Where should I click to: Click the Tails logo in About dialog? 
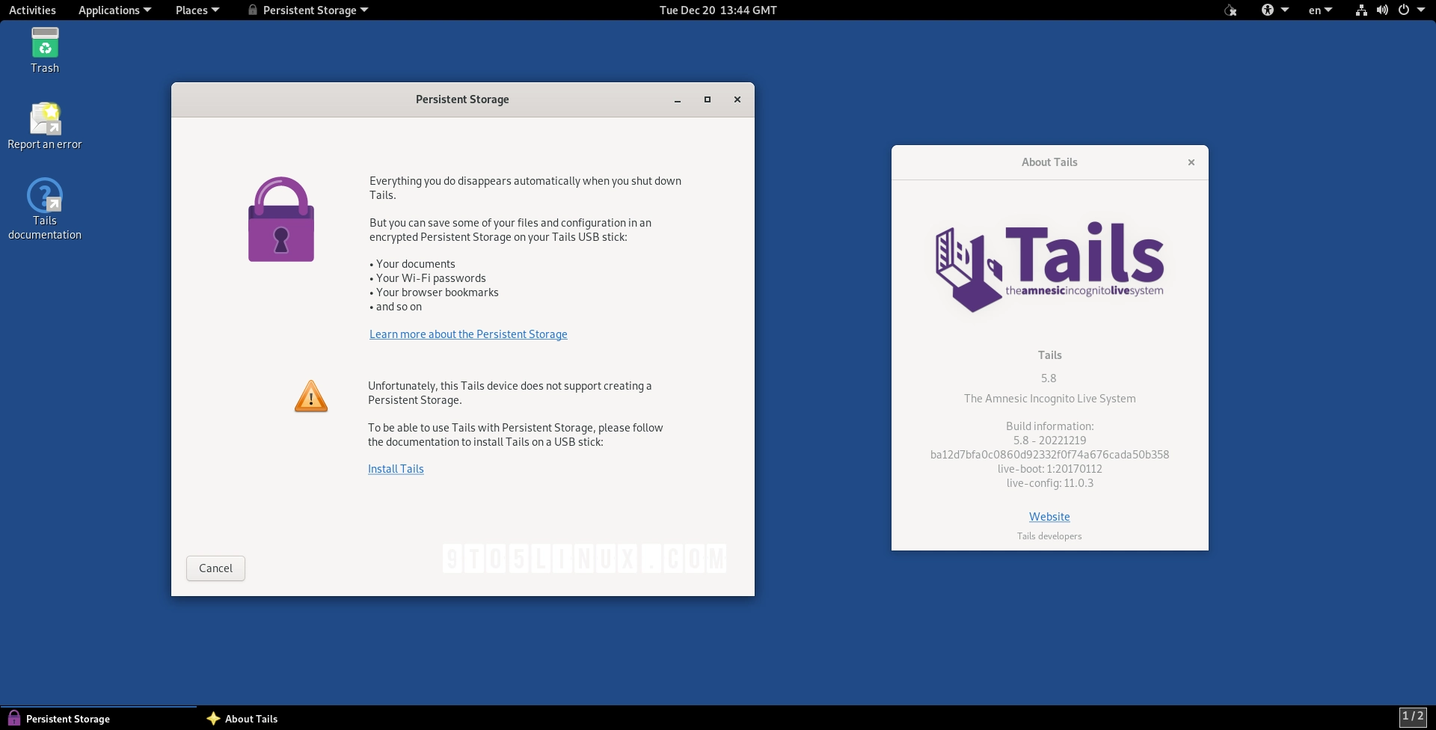1049,266
